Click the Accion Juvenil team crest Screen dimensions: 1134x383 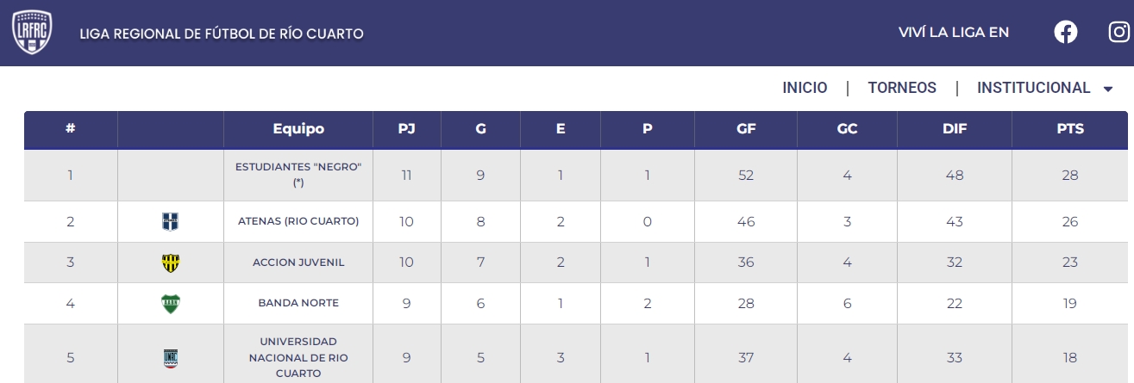pos(171,263)
